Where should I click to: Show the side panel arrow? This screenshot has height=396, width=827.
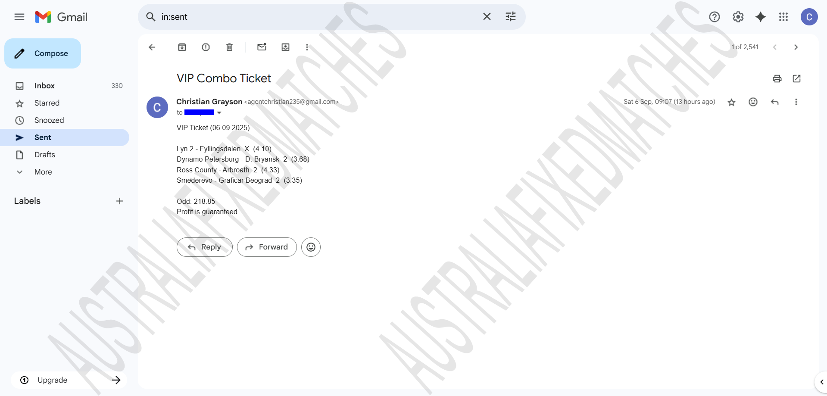[821, 382]
